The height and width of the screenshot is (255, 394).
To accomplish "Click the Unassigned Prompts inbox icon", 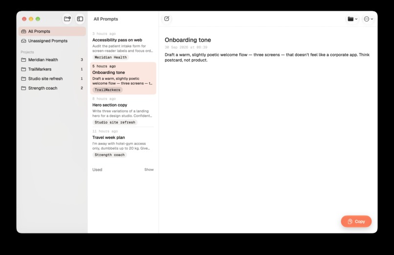I will [23, 41].
